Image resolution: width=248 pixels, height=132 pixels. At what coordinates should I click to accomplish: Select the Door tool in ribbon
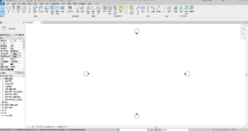click(x=13, y=8)
